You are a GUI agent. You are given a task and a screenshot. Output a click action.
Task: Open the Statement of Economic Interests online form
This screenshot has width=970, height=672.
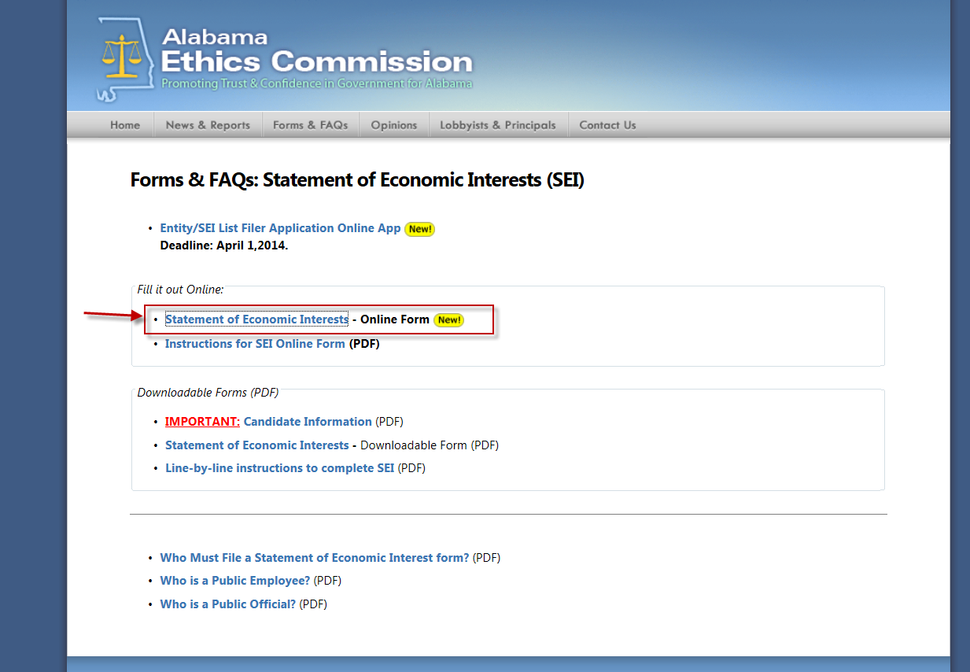click(x=256, y=319)
